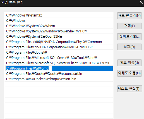This screenshot has height=119, width=144.
Task: Select the Program Files\dotnet entry
Action: coord(59,52)
